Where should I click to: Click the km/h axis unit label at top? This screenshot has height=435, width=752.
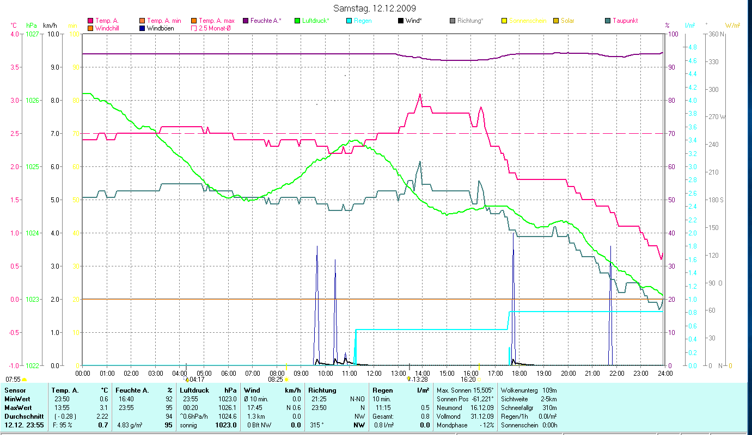pos(50,25)
